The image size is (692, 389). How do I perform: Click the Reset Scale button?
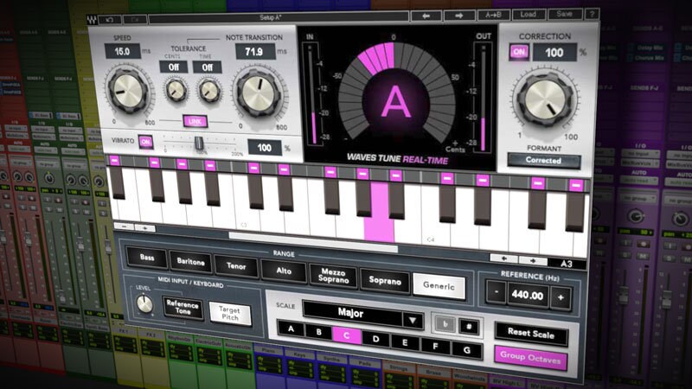[530, 333]
